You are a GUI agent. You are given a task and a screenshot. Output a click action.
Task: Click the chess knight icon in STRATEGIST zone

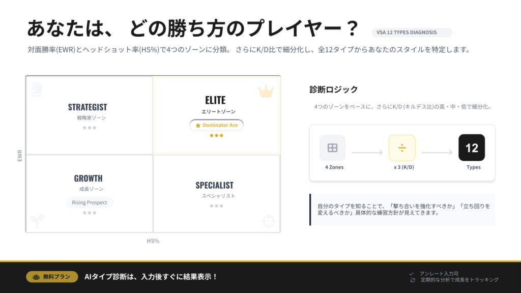37,87
